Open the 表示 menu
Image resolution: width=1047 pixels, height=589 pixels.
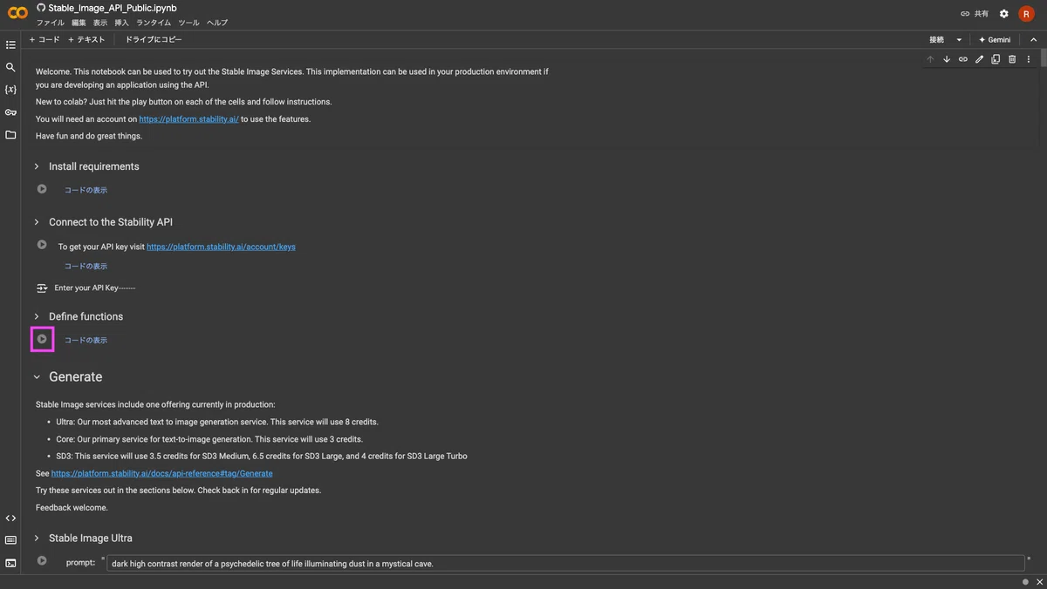tap(100, 23)
